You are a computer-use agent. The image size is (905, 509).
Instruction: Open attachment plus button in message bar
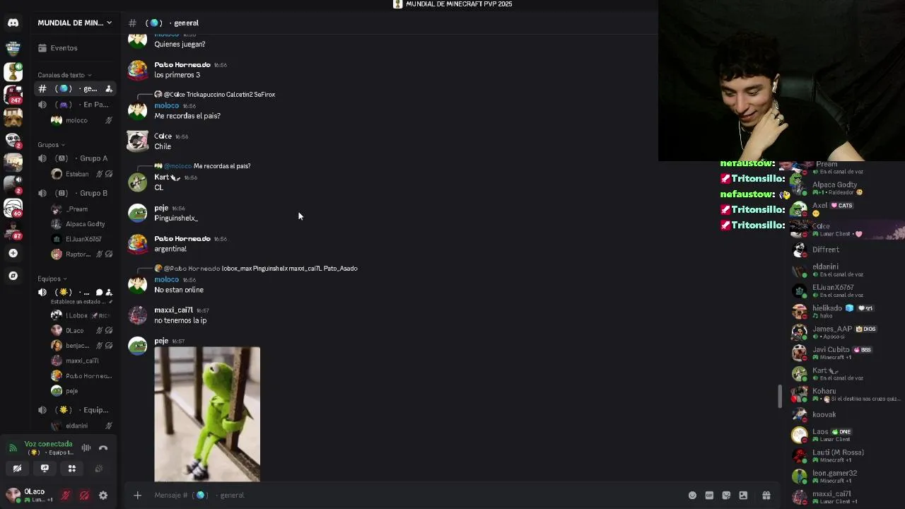point(138,495)
